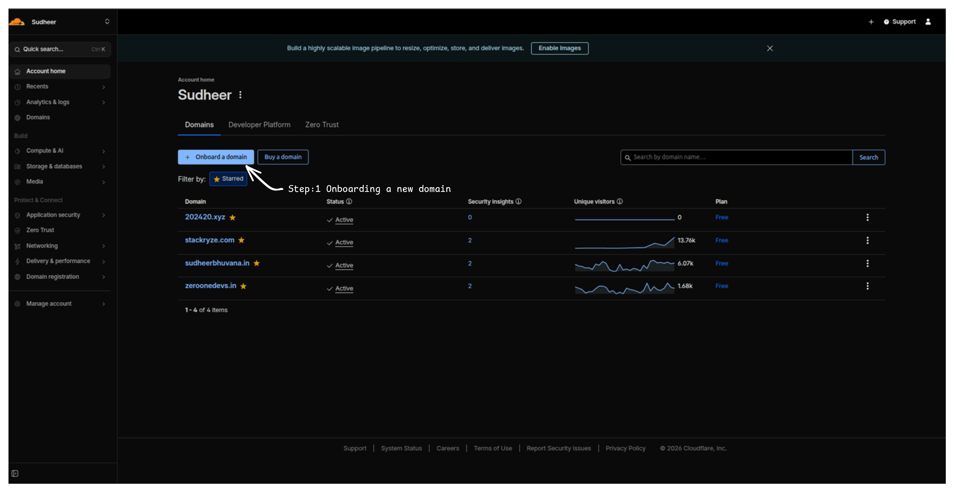Open the three-dot menu beside Sudheer heading
Image resolution: width=954 pixels, height=492 pixels.
[x=240, y=95]
